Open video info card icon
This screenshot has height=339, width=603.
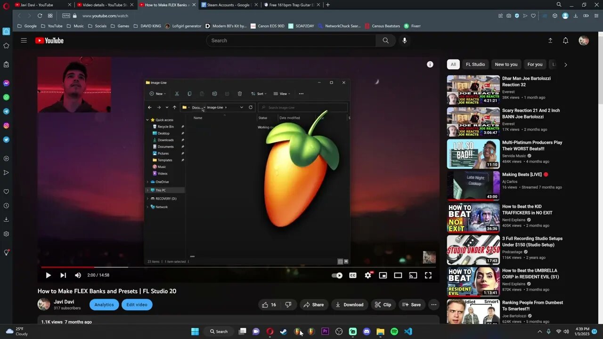(430, 65)
